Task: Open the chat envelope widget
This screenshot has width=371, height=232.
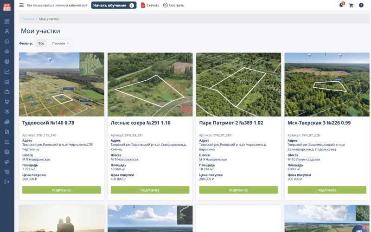Action: tap(359, 229)
